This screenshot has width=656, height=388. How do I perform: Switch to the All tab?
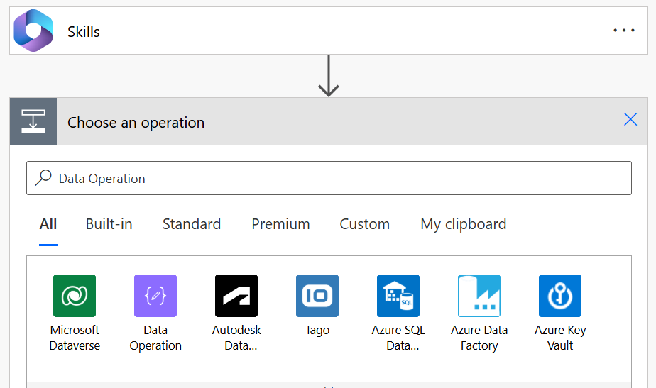coord(48,225)
